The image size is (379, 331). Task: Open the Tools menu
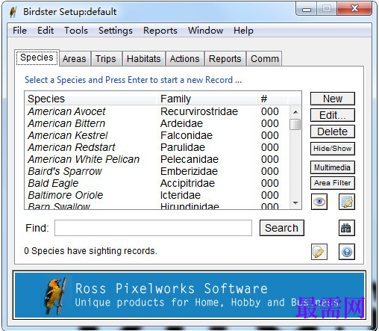pos(76,31)
